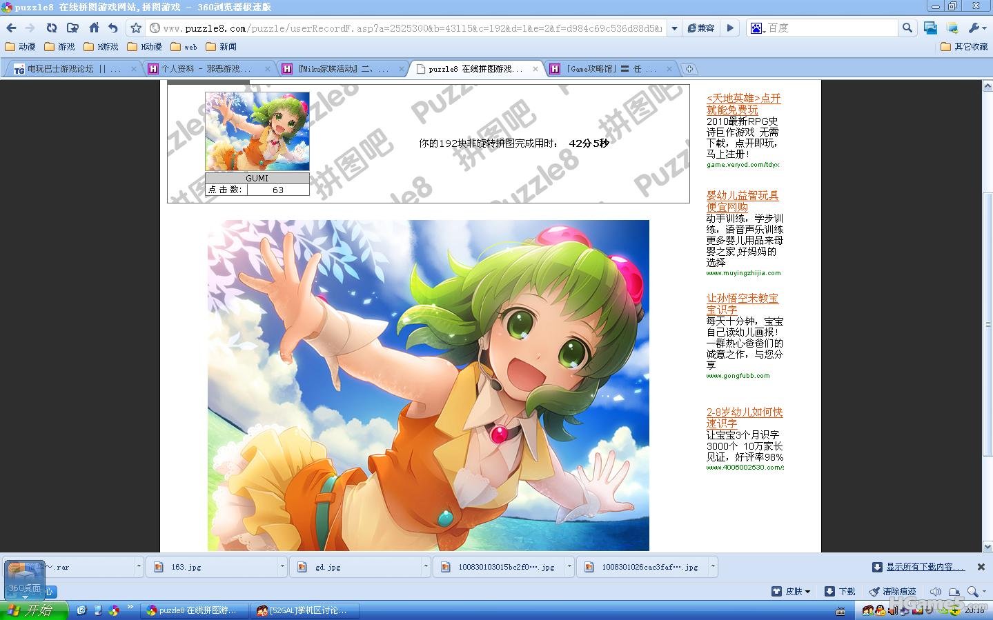Open the 100830103015bc2f0 jpg download

[498, 567]
